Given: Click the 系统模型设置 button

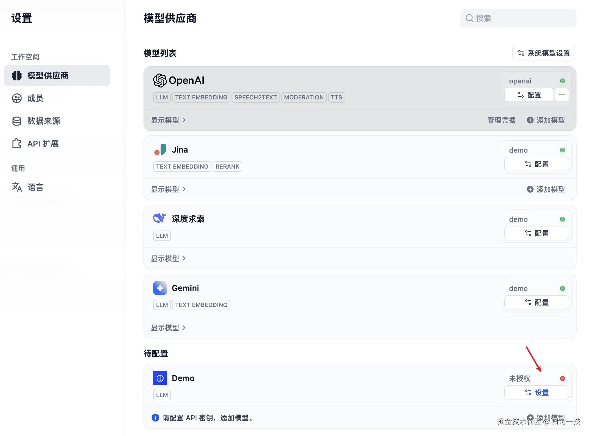Looking at the screenshot, I should pyautogui.click(x=543, y=53).
